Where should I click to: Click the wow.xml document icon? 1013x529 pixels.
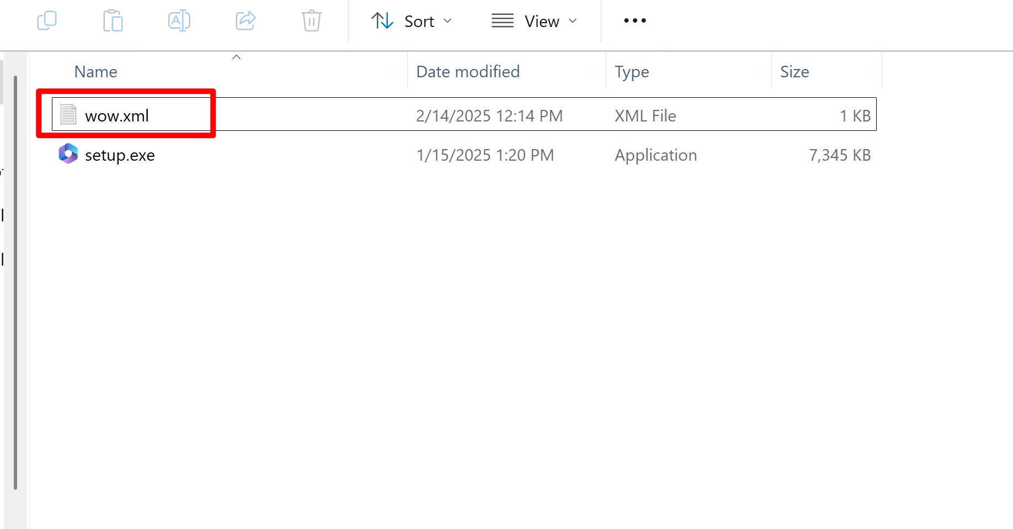pos(68,114)
